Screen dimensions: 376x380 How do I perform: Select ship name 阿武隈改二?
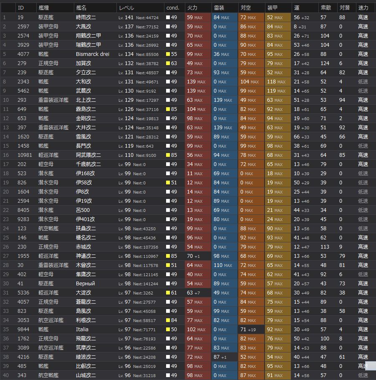88,155
